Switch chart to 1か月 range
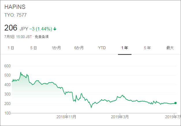Image resolution: width=181 pixels, height=126 pixels. (x=56, y=48)
